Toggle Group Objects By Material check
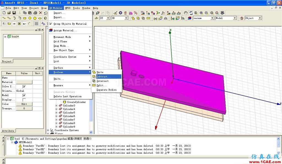282x164 pixels. 51,24
